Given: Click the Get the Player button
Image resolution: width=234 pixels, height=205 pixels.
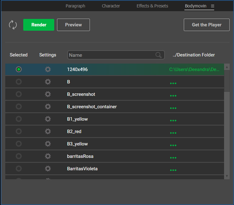Looking at the screenshot, I should (206, 25).
